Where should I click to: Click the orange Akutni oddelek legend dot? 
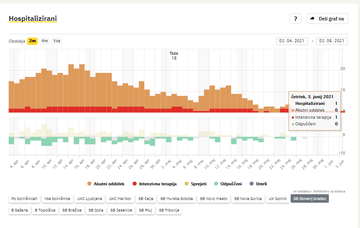pyautogui.click(x=89, y=184)
